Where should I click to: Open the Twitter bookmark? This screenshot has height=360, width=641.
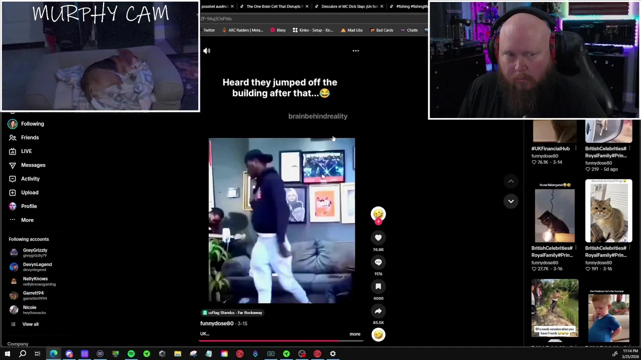[x=208, y=30]
